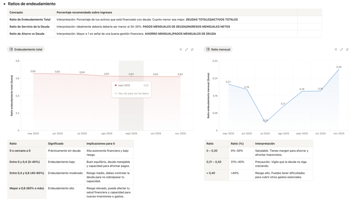Open settings icon for Endeudamiento total chart
Viewport: 352px width, 199px height.
click(x=192, y=50)
